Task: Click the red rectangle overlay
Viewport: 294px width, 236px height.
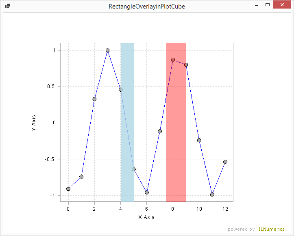Action: point(176,122)
